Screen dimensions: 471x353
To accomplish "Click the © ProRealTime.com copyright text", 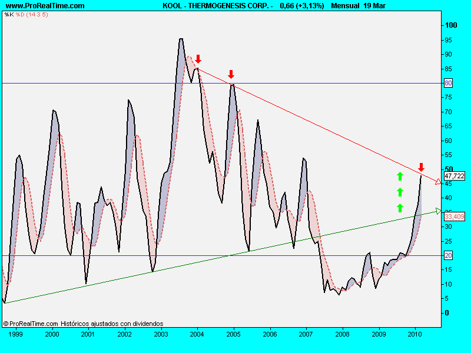I will click(31, 324).
